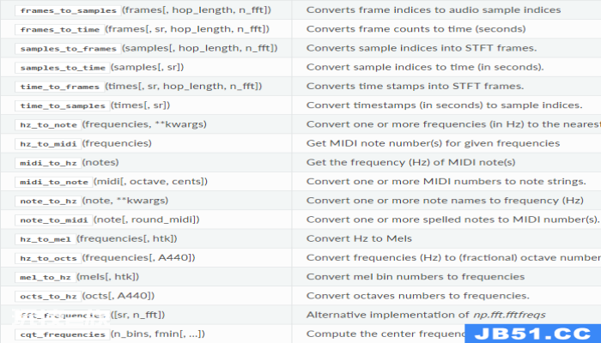Open the hz_to_mel function link
601x343 pixels.
pyautogui.click(x=46, y=239)
